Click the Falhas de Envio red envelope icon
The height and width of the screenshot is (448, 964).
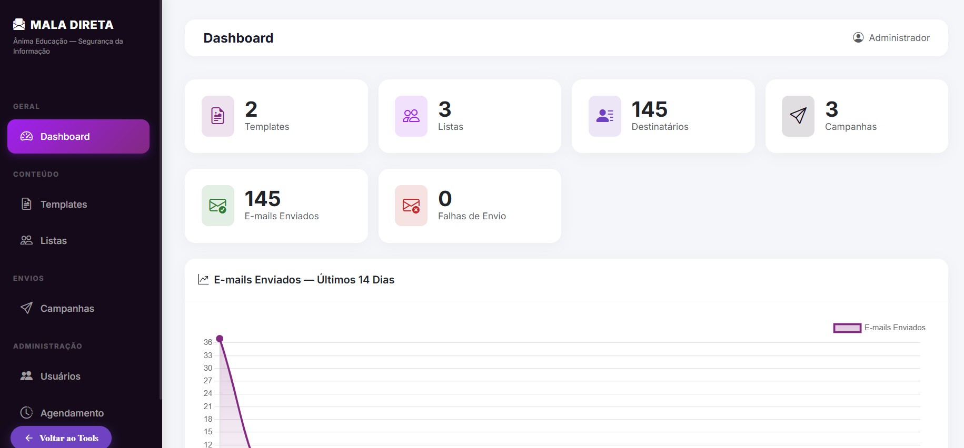411,206
